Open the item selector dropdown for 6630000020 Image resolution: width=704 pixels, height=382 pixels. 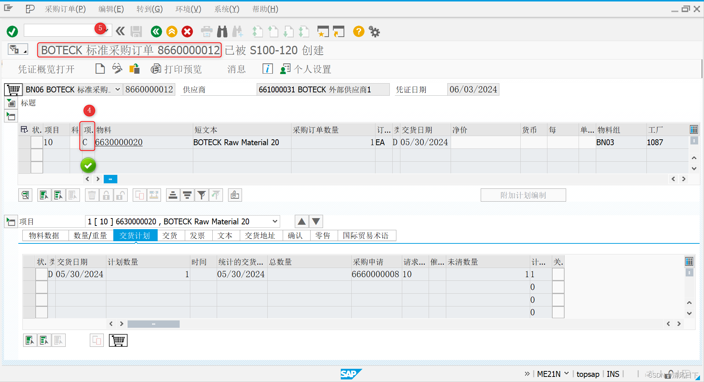click(275, 221)
